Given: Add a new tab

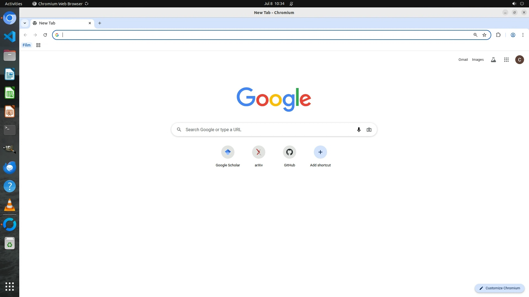Looking at the screenshot, I should [100, 23].
